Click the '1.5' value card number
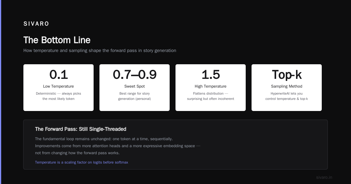This screenshot has width=351, height=184. [211, 75]
